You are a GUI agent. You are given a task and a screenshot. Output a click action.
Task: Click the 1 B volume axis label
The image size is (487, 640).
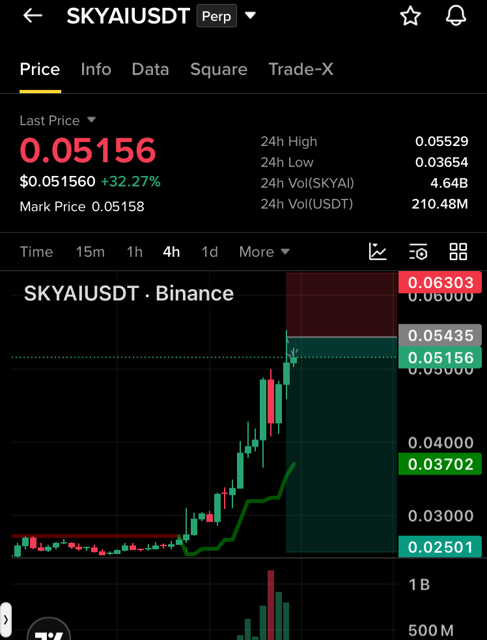(x=419, y=585)
